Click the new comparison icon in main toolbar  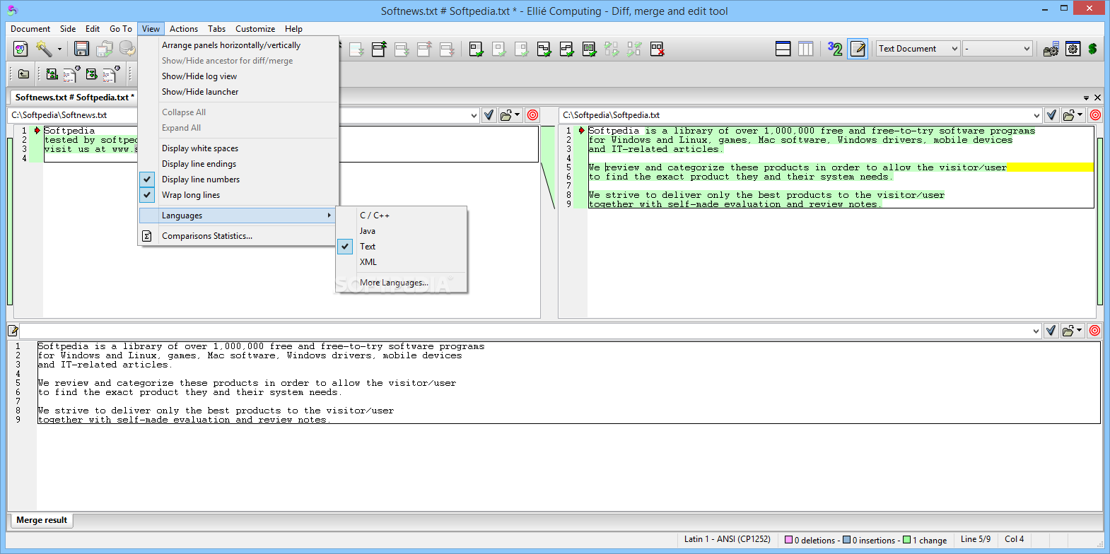[x=21, y=49]
